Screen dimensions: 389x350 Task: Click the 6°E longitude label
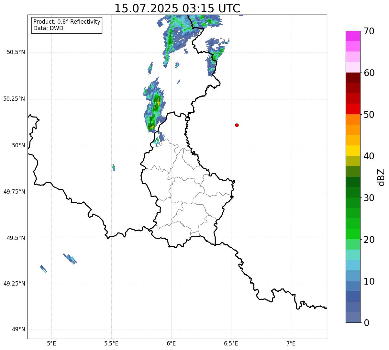[x=171, y=344]
